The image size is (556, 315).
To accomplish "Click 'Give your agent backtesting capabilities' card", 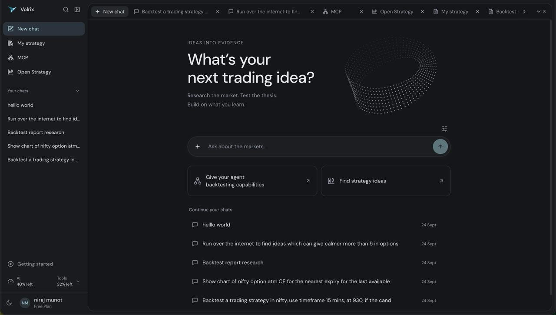I will click(252, 181).
